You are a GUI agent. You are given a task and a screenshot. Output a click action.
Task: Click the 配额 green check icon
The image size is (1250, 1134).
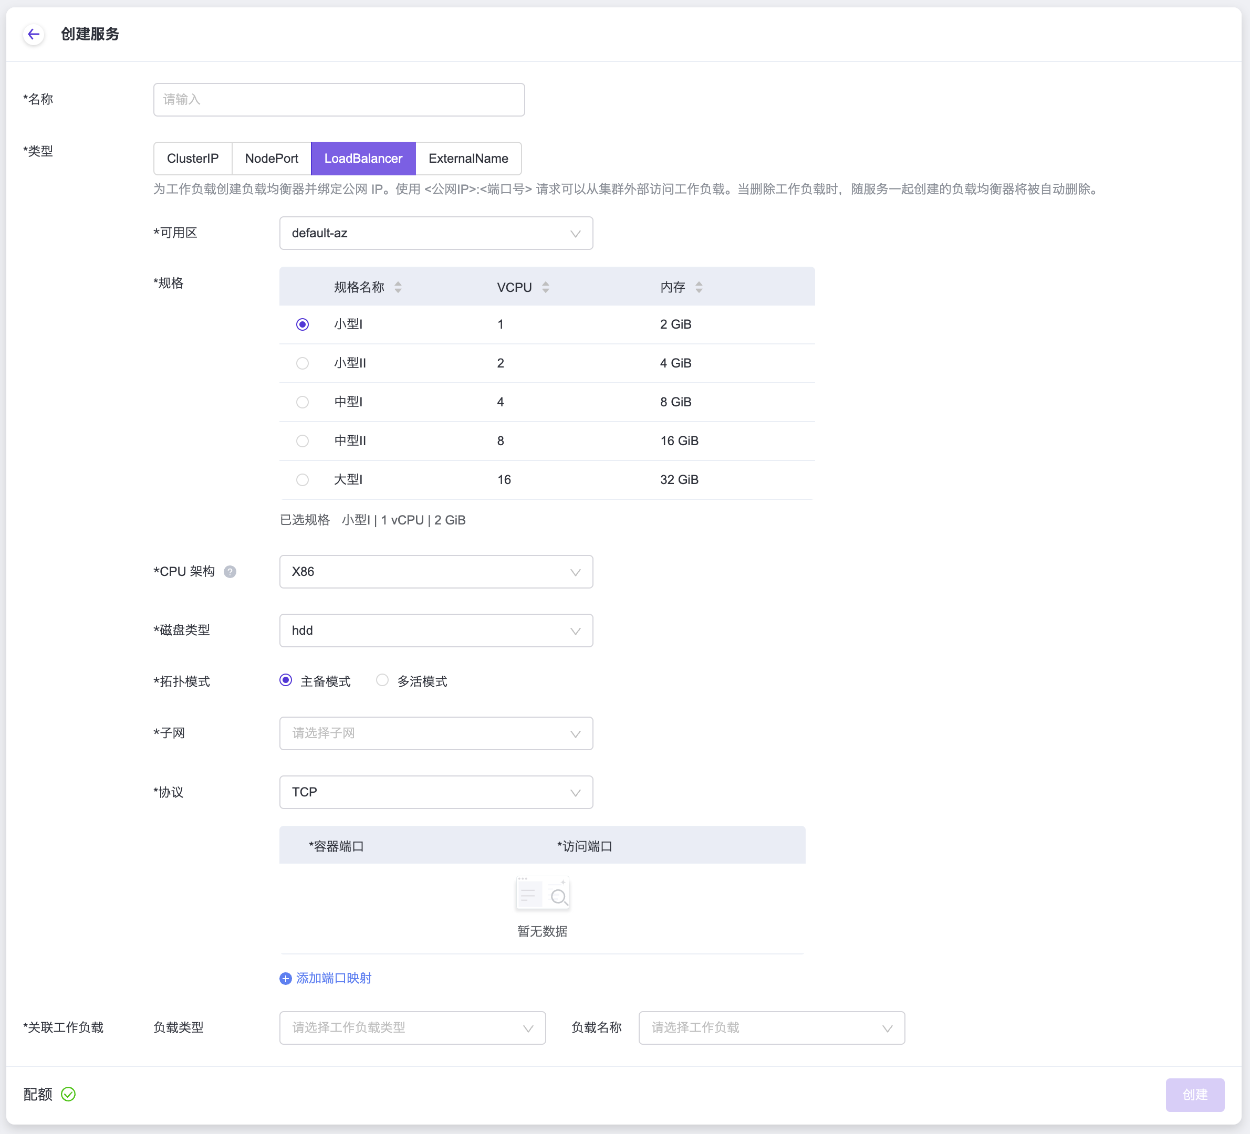[68, 1094]
